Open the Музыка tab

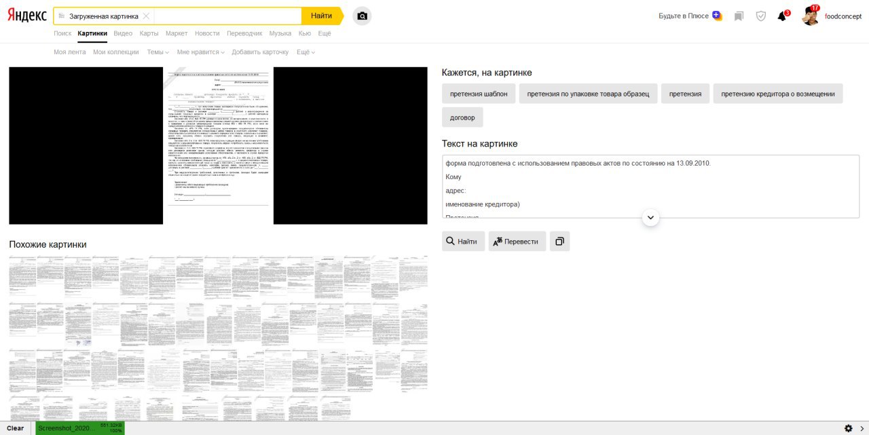pos(280,33)
